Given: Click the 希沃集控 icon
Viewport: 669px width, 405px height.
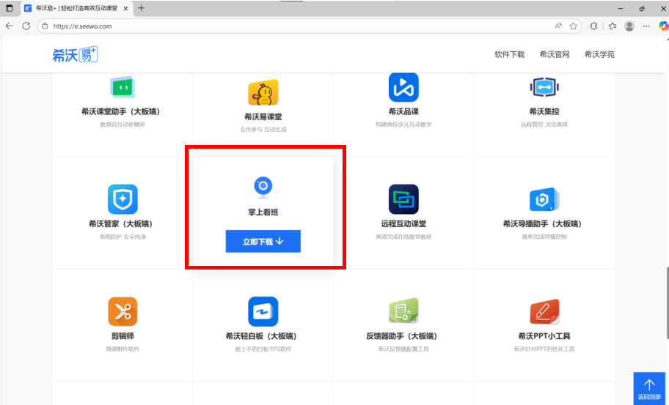Looking at the screenshot, I should 544,88.
